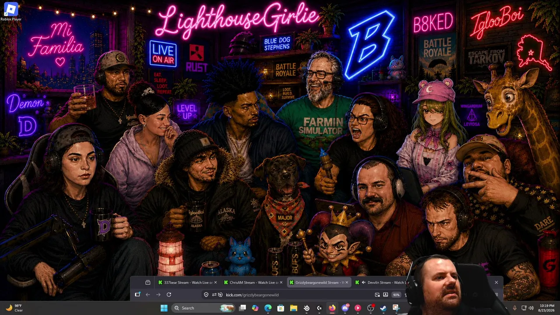
Task: Open Task View from the taskbar
Action: pyautogui.click(x=243, y=308)
